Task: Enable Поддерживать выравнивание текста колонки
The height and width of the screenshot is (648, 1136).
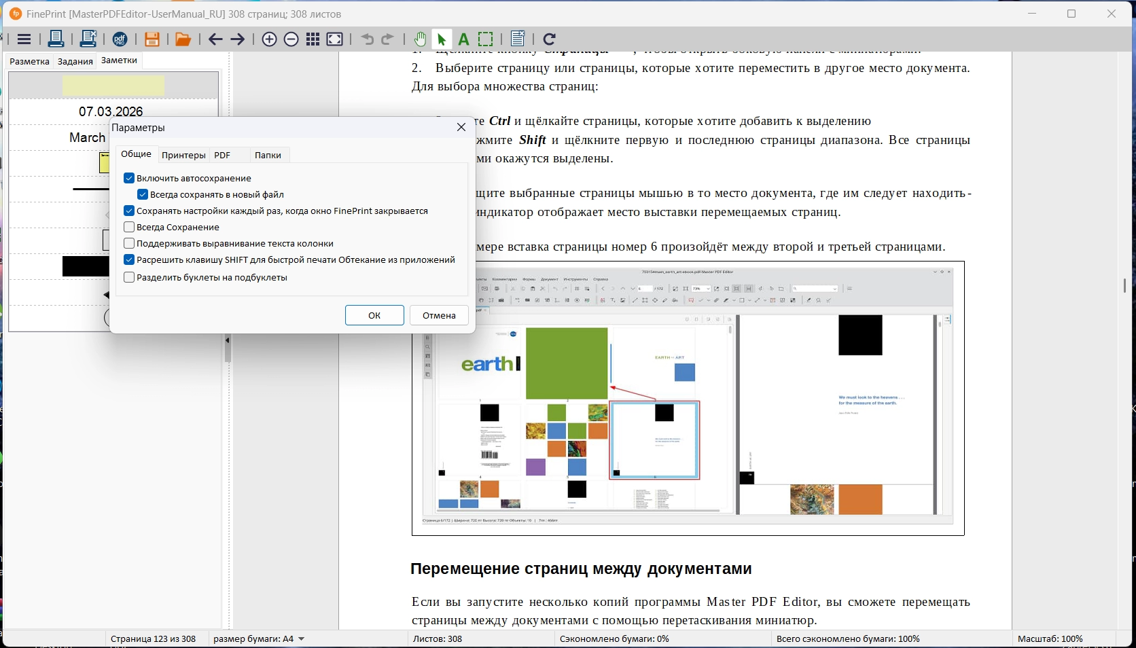Action: (x=129, y=243)
